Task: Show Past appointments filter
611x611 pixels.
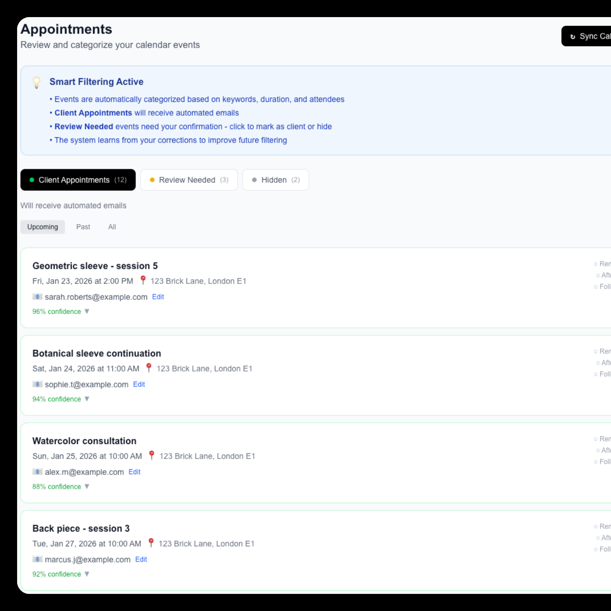Action: point(83,227)
